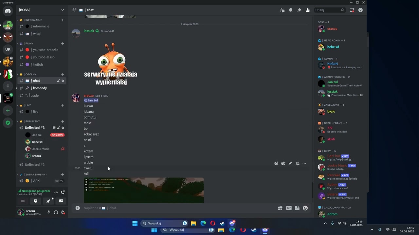Open Unlimited #3 channel settings gear
Screen dimensions: 419x235
point(63,128)
